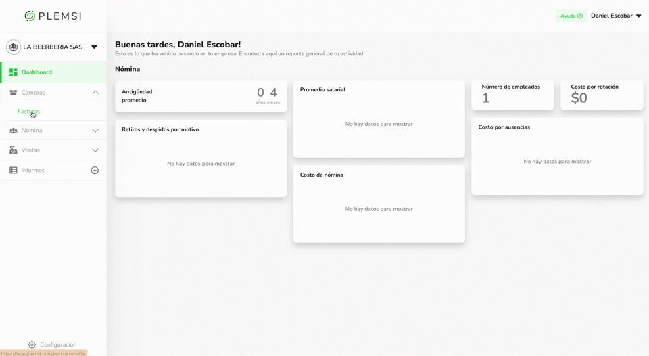Open Configuración settings link
Viewport: 649px width, 356px height.
[53, 344]
